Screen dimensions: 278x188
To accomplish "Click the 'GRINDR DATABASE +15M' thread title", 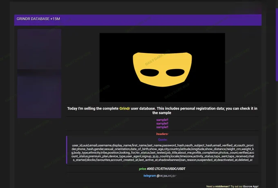I will [x=38, y=19].
